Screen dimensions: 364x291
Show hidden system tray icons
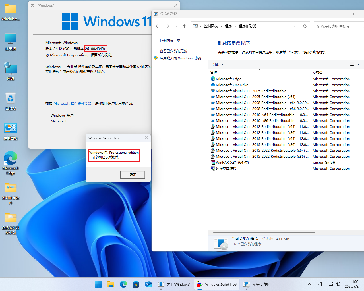pos(309,284)
